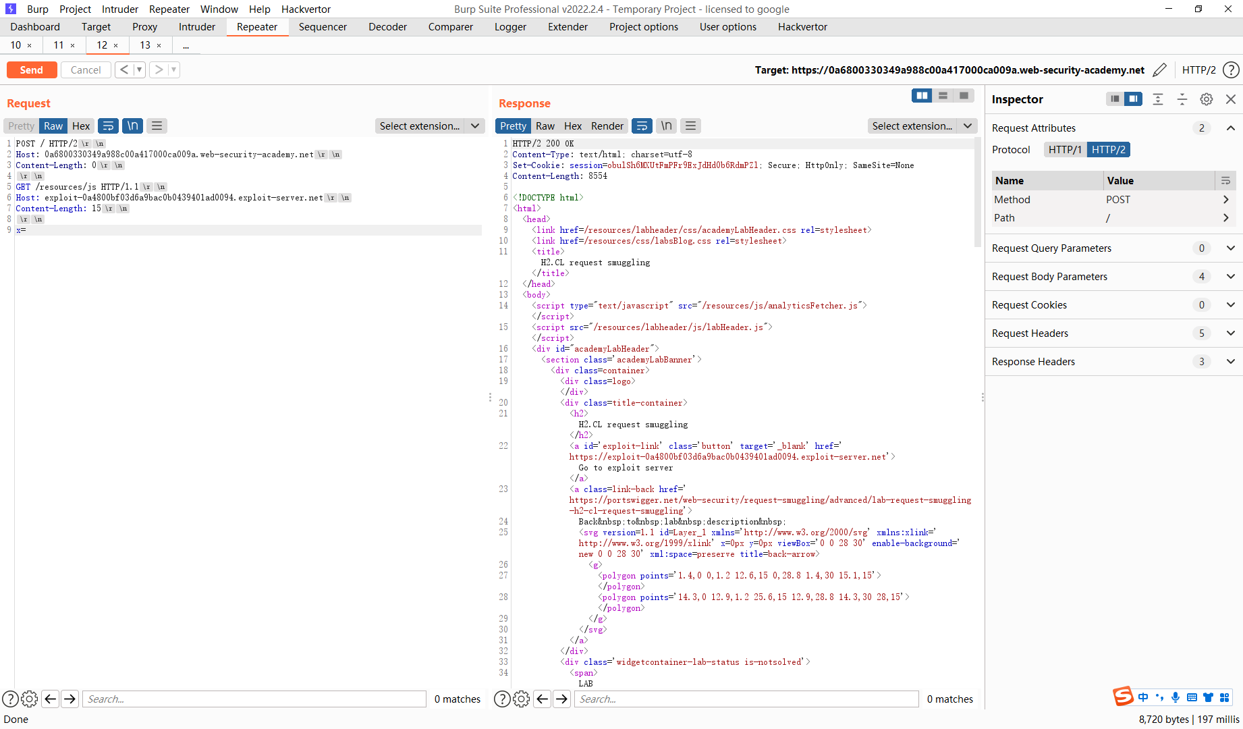This screenshot has height=729, width=1243.
Task: Enable word wrap in the Response editor
Action: tap(642, 126)
